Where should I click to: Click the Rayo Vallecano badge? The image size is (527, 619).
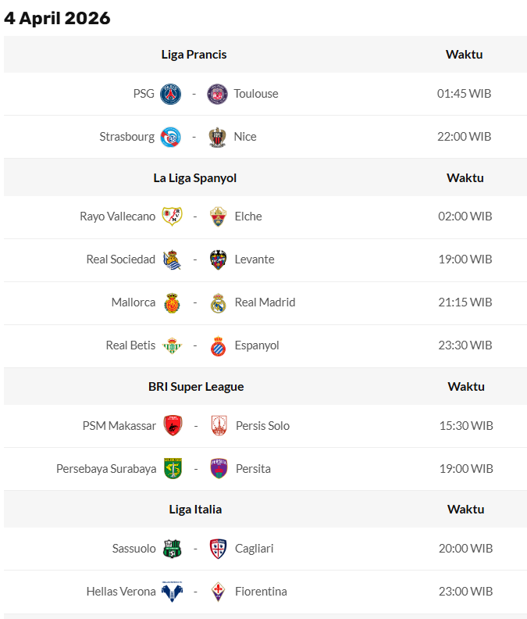(x=172, y=217)
